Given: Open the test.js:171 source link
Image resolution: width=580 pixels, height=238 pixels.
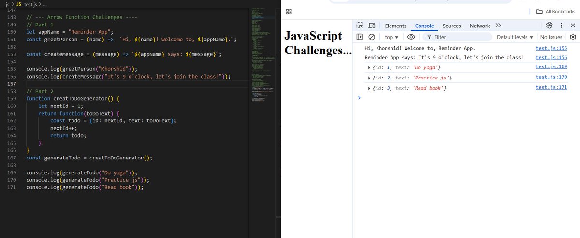Looking at the screenshot, I should click(551, 87).
